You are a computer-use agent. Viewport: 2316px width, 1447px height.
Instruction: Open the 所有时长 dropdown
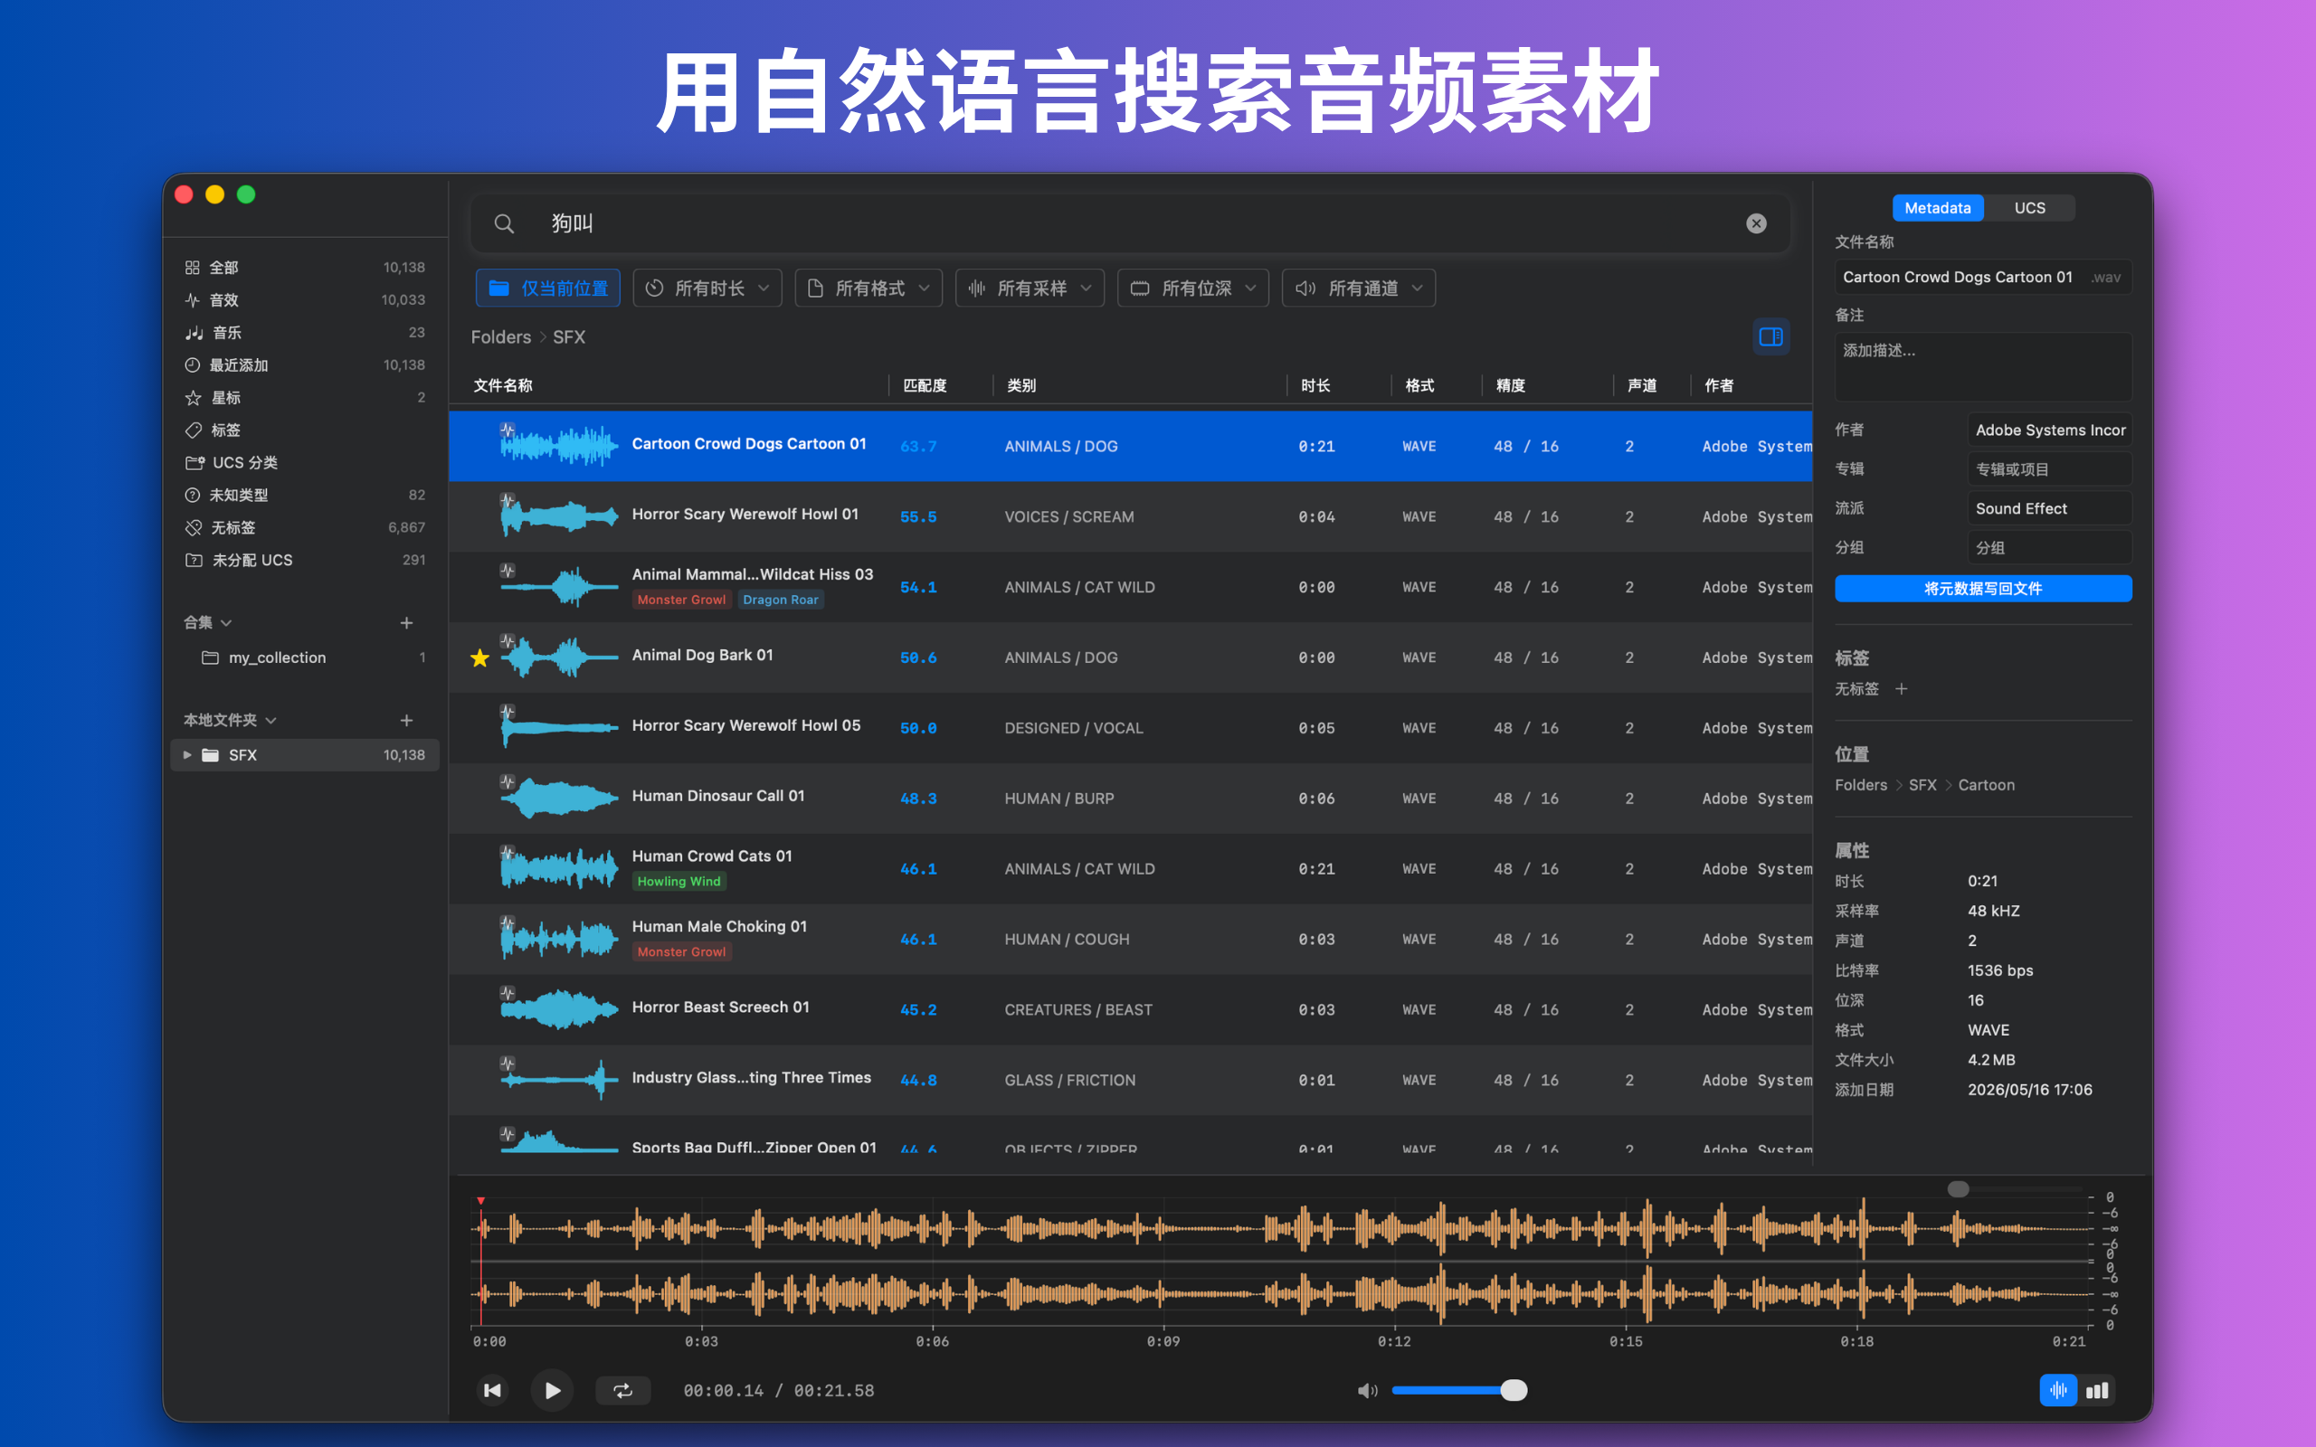[x=707, y=288]
